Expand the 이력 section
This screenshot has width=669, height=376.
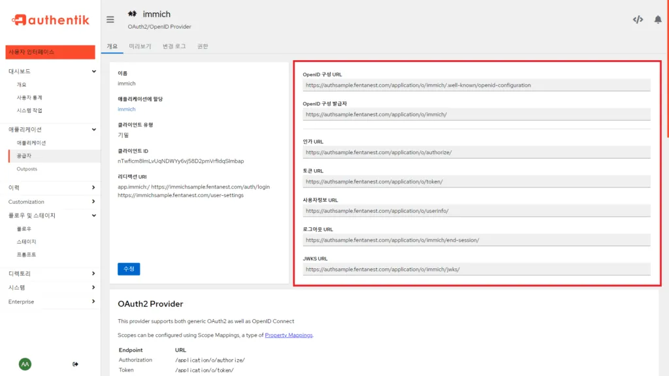92,187
